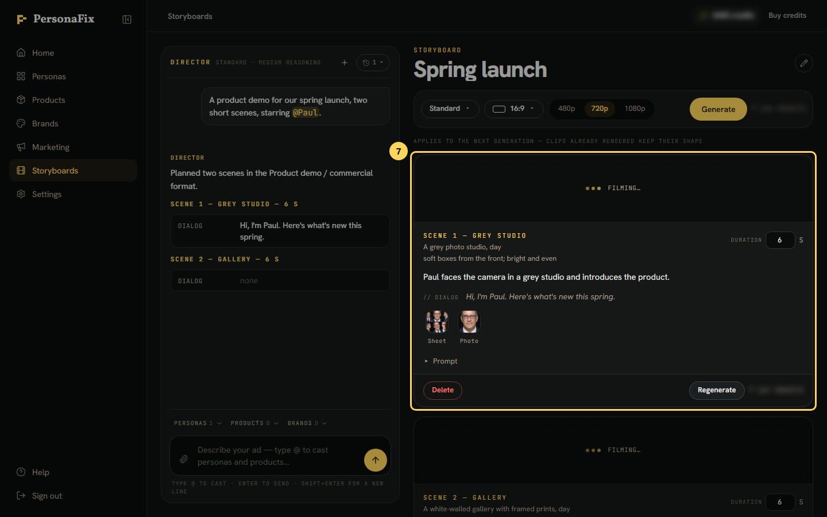Click Scene 1 dialog text in director panel

click(x=301, y=231)
